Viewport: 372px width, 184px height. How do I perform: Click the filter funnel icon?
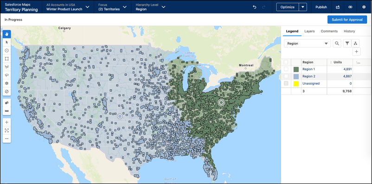pos(347,43)
